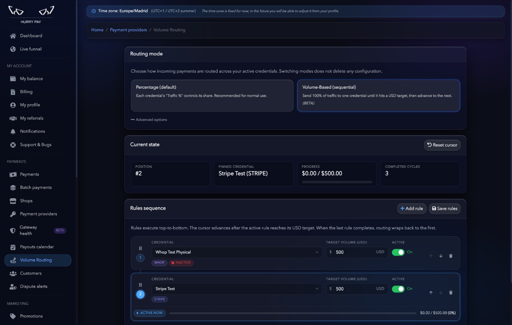This screenshot has width=512, height=325.
Task: Click the Notifications bell icon
Action: click(13, 132)
